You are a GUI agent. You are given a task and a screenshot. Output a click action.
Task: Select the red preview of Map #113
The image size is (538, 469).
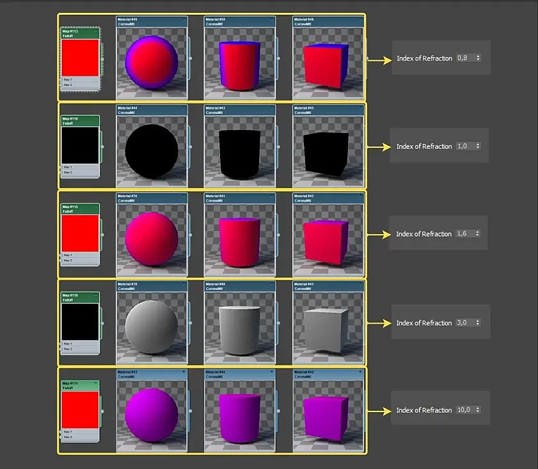[80, 58]
